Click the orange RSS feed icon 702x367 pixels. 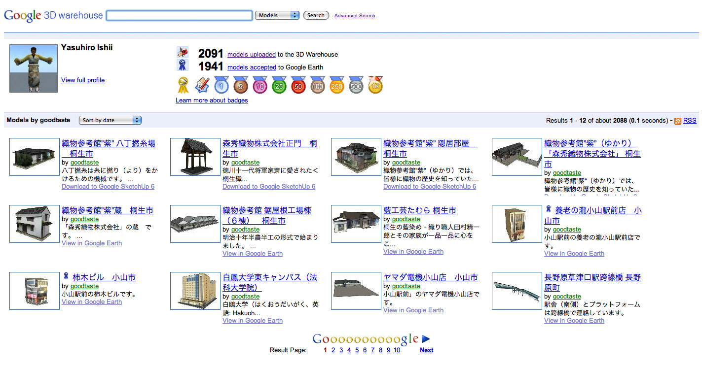click(678, 121)
